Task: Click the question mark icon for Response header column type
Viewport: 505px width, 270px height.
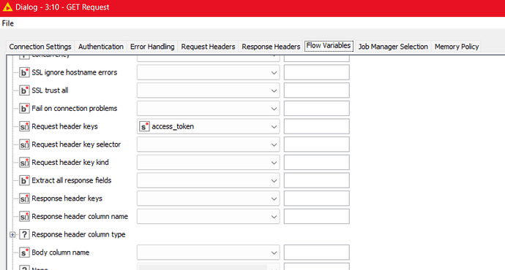Action: tap(24, 234)
